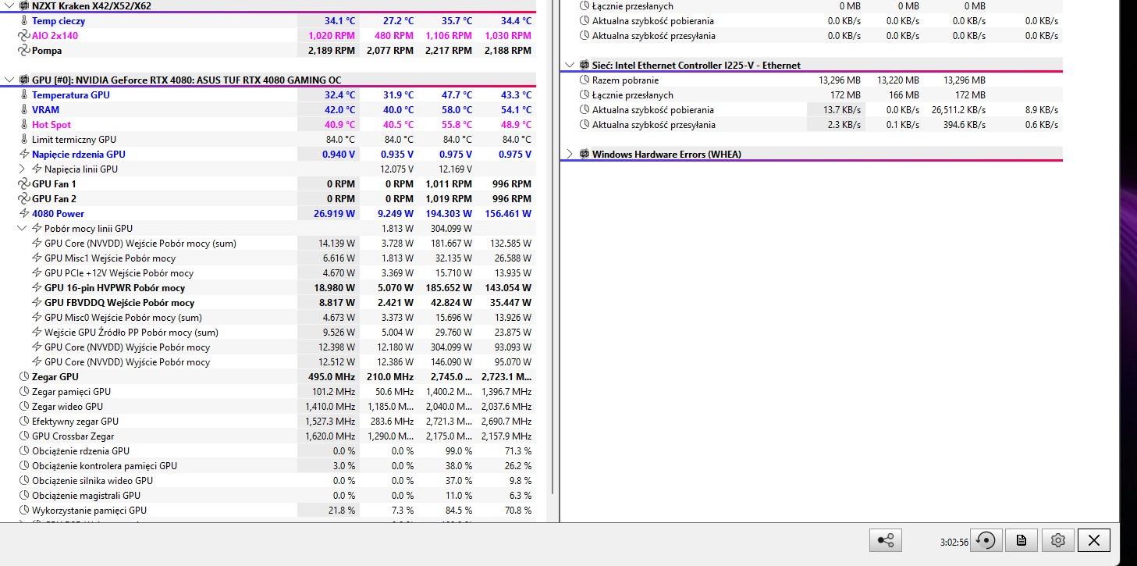Click the share icon in the bottom toolbar
This screenshot has width=1137, height=566.
[886, 540]
